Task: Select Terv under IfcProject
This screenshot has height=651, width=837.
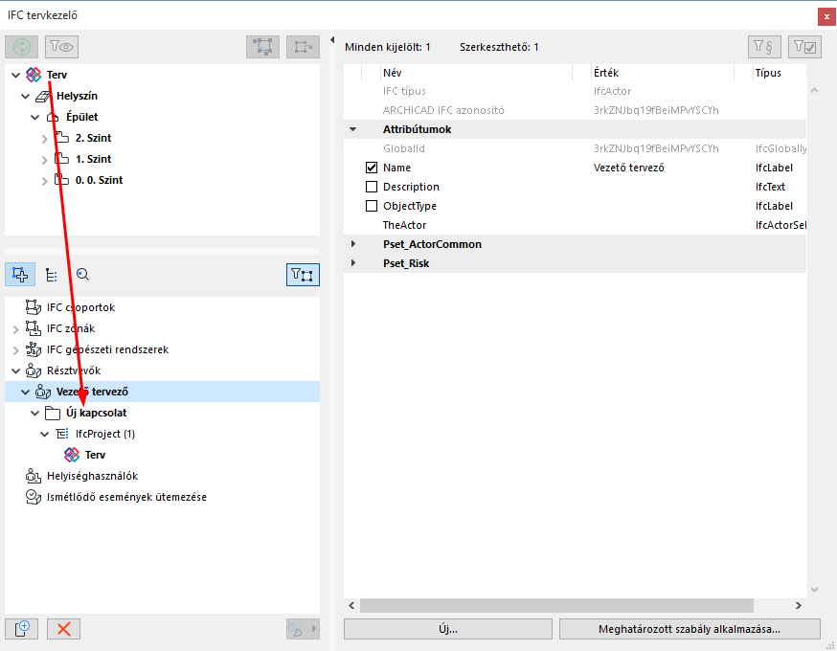Action: (95, 455)
